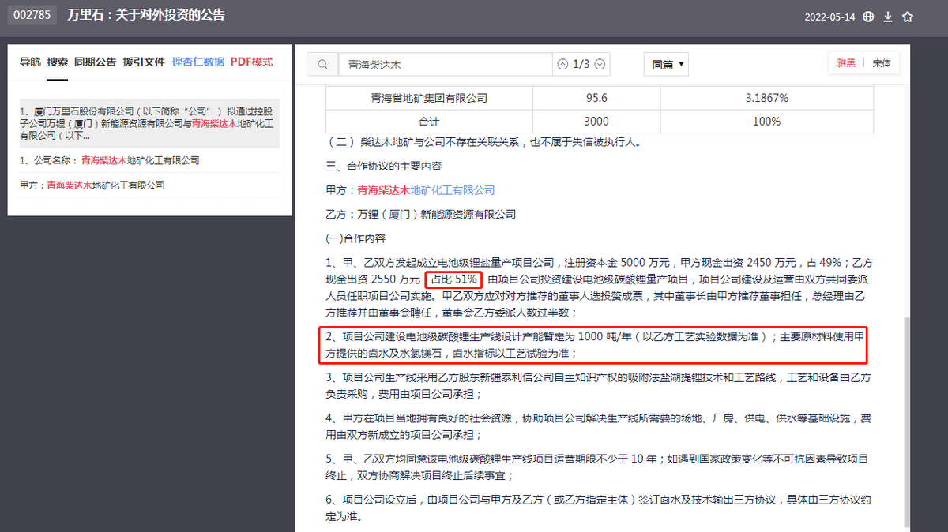Click table cell 青海省地矿集团有限公司
This screenshot has width=948, height=532.
[429, 98]
